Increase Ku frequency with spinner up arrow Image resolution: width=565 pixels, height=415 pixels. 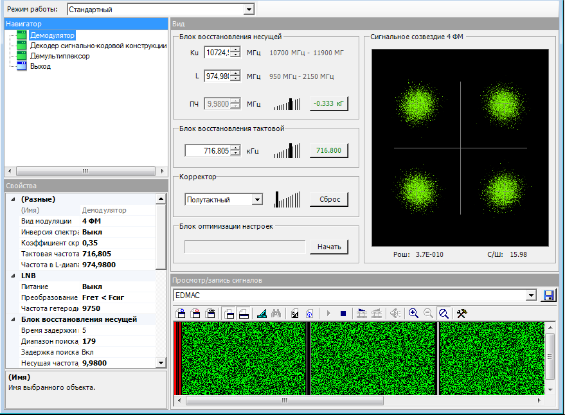(x=235, y=49)
